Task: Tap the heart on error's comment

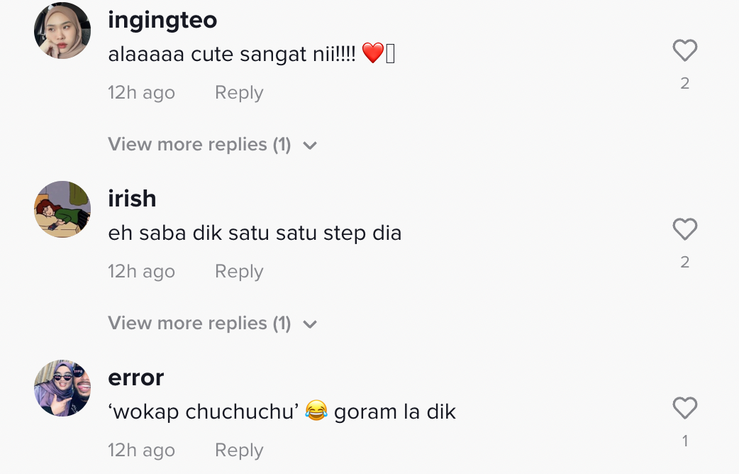Action: [684, 408]
